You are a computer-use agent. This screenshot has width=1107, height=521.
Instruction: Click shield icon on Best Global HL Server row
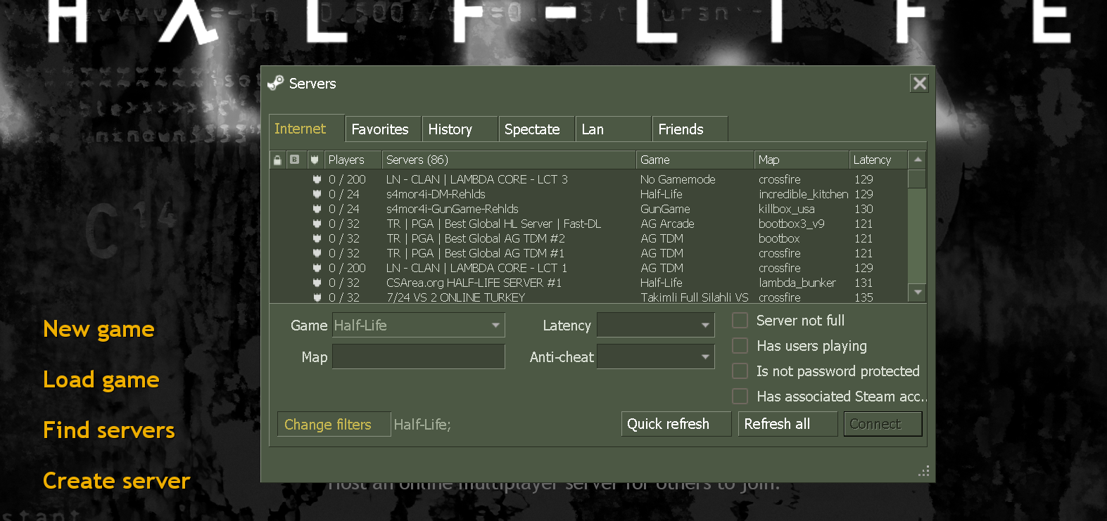point(317,224)
